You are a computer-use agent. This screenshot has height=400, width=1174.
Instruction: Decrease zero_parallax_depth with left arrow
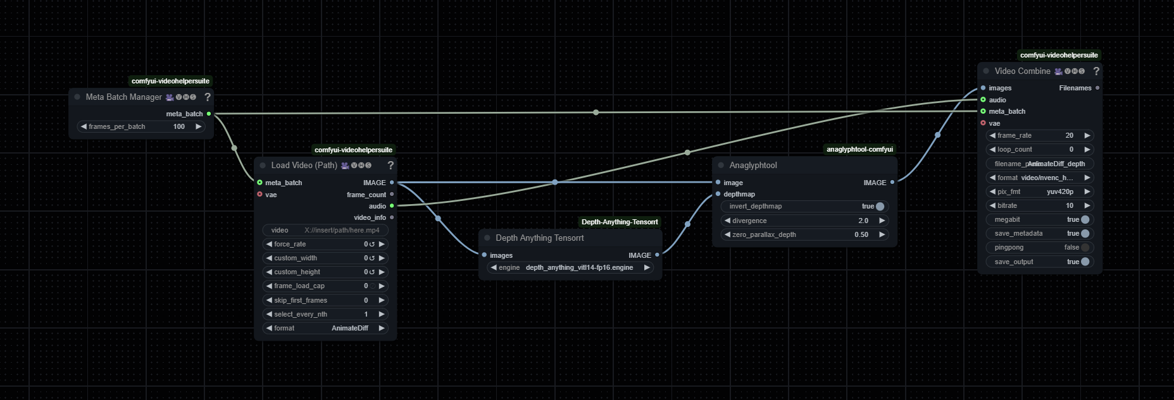pos(727,234)
